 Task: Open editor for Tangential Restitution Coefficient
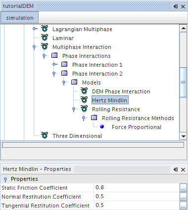[x=183, y=206]
